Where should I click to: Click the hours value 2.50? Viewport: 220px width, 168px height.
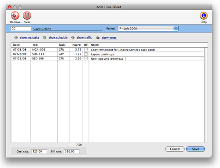coord(78,58)
